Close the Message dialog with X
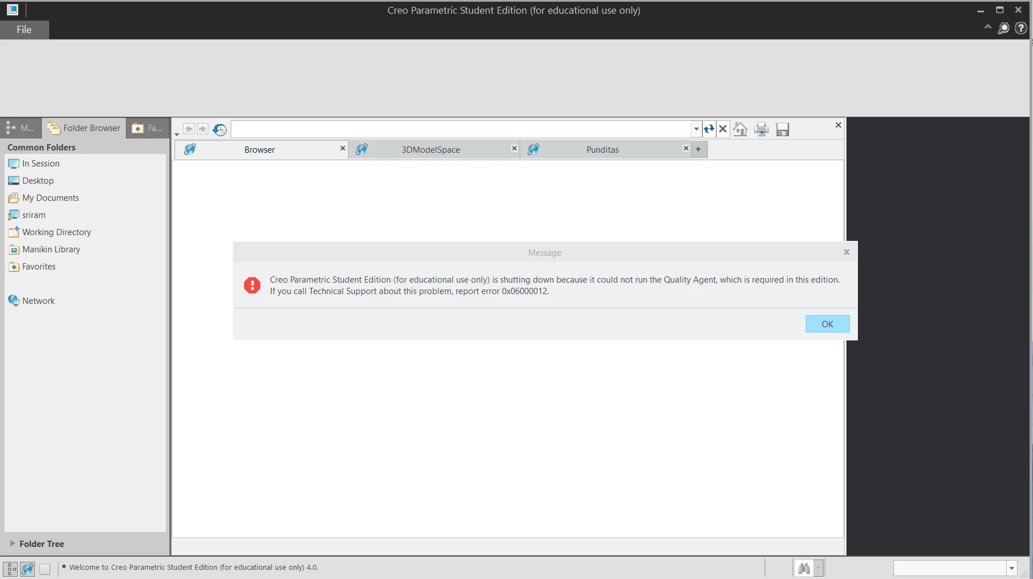Screen dimensions: 1033x579 click(x=847, y=252)
